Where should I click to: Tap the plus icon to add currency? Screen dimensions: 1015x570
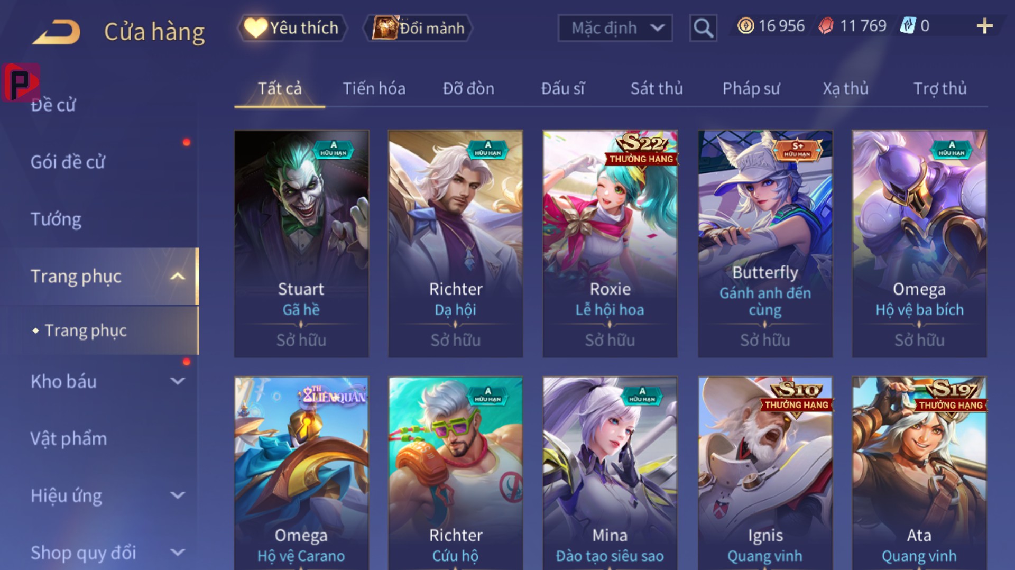pyautogui.click(x=984, y=26)
